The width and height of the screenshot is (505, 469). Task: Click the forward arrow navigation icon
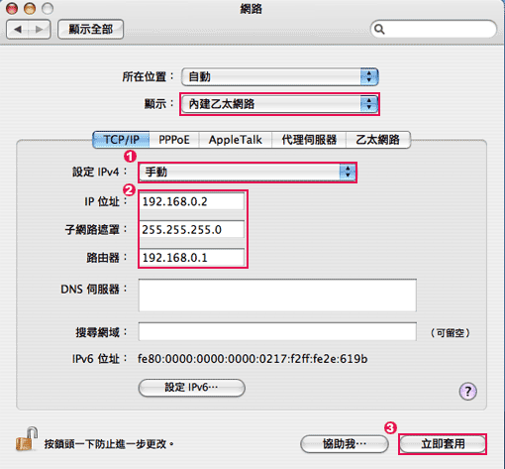point(40,30)
